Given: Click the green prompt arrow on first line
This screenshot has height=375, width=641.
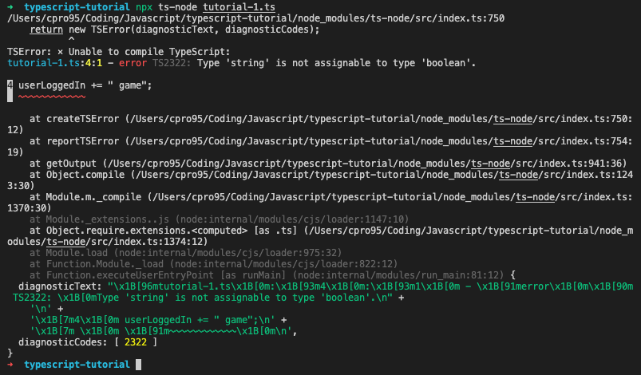Looking at the screenshot, I should [x=10, y=7].
